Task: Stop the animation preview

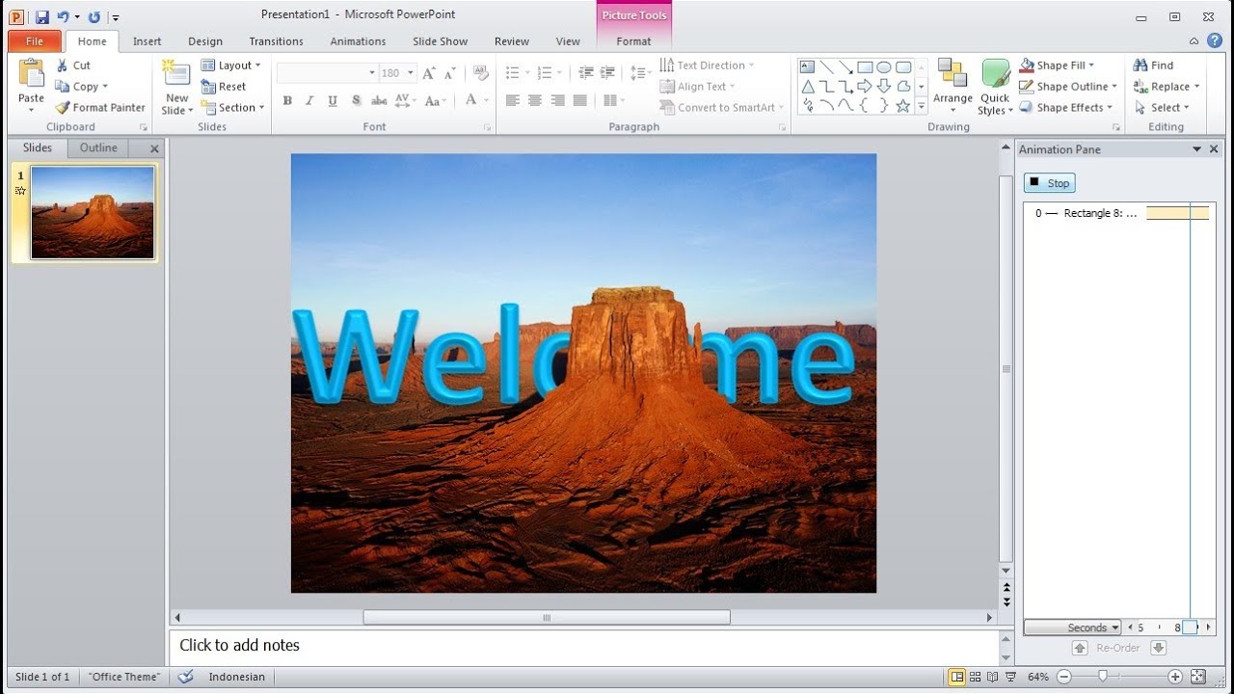Action: click(1049, 183)
